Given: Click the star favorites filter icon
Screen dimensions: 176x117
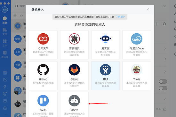Looking at the screenshot, I should click(21, 16).
